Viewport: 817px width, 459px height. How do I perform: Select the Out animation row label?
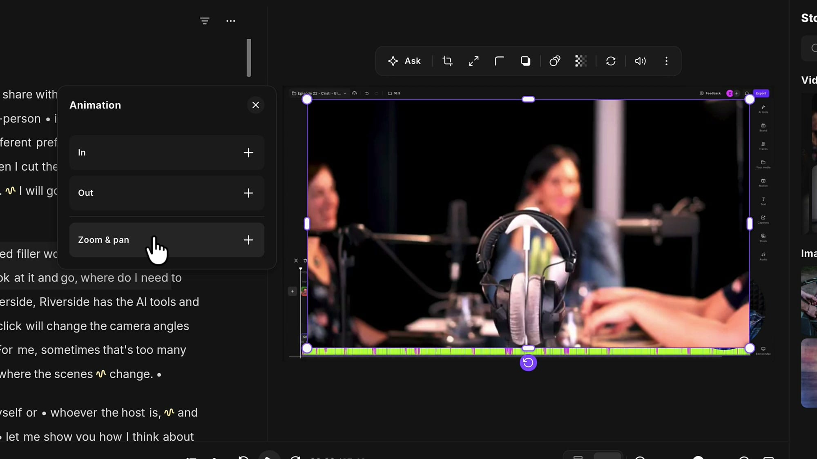pos(86,193)
